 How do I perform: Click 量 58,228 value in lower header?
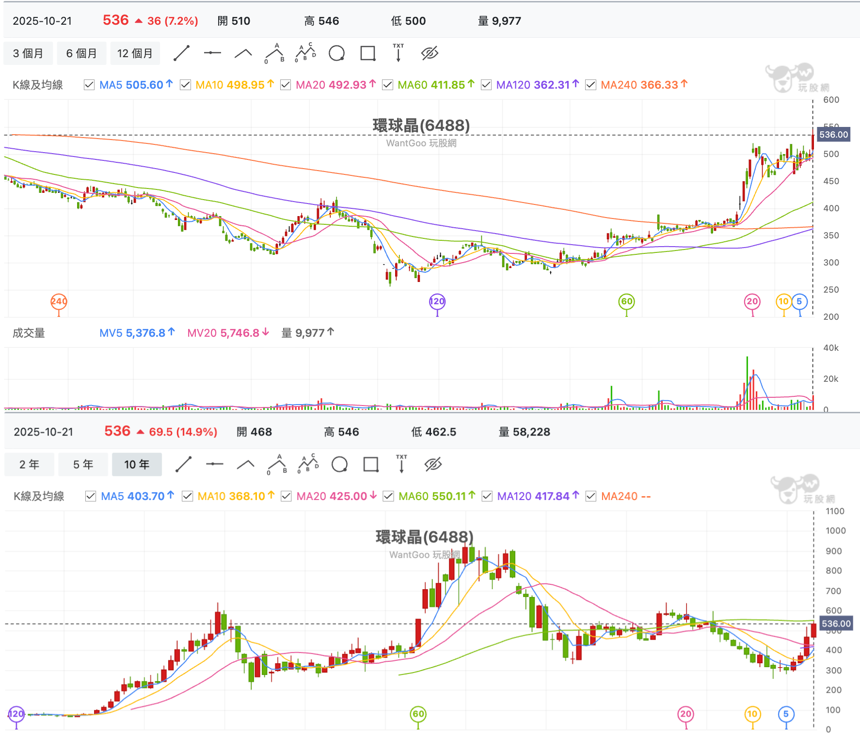525,432
